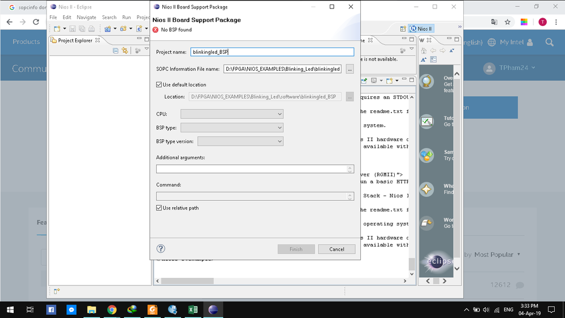Open dialog help question mark icon
Image resolution: width=565 pixels, height=318 pixels.
tap(161, 248)
